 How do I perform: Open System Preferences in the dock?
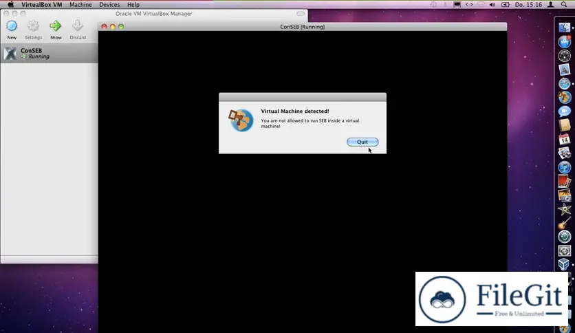pyautogui.click(x=565, y=251)
